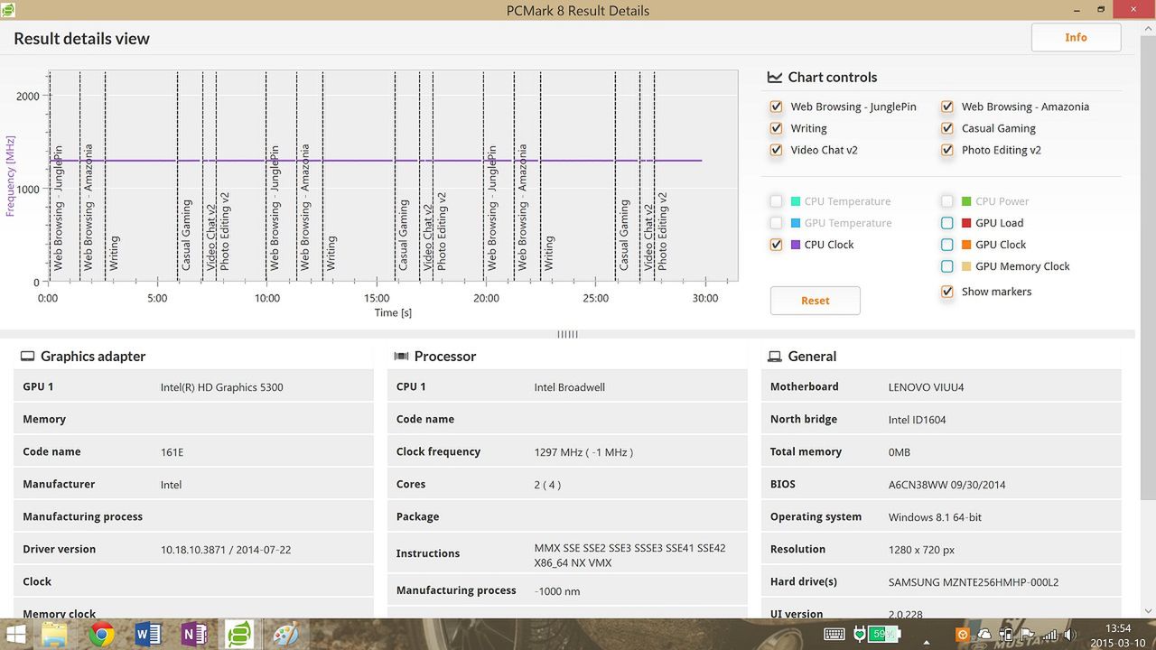Click the Frequency [MHz] axis label

click(x=12, y=178)
